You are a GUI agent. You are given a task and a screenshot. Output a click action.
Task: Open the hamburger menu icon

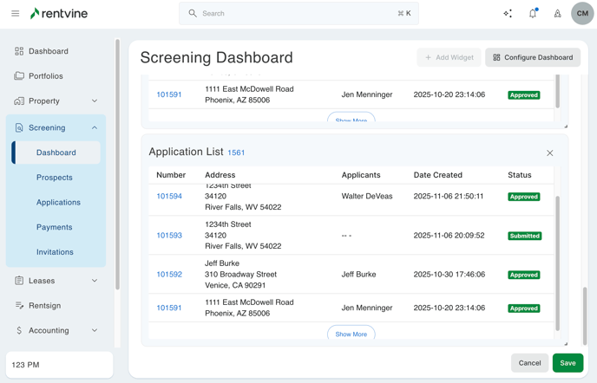(x=15, y=13)
